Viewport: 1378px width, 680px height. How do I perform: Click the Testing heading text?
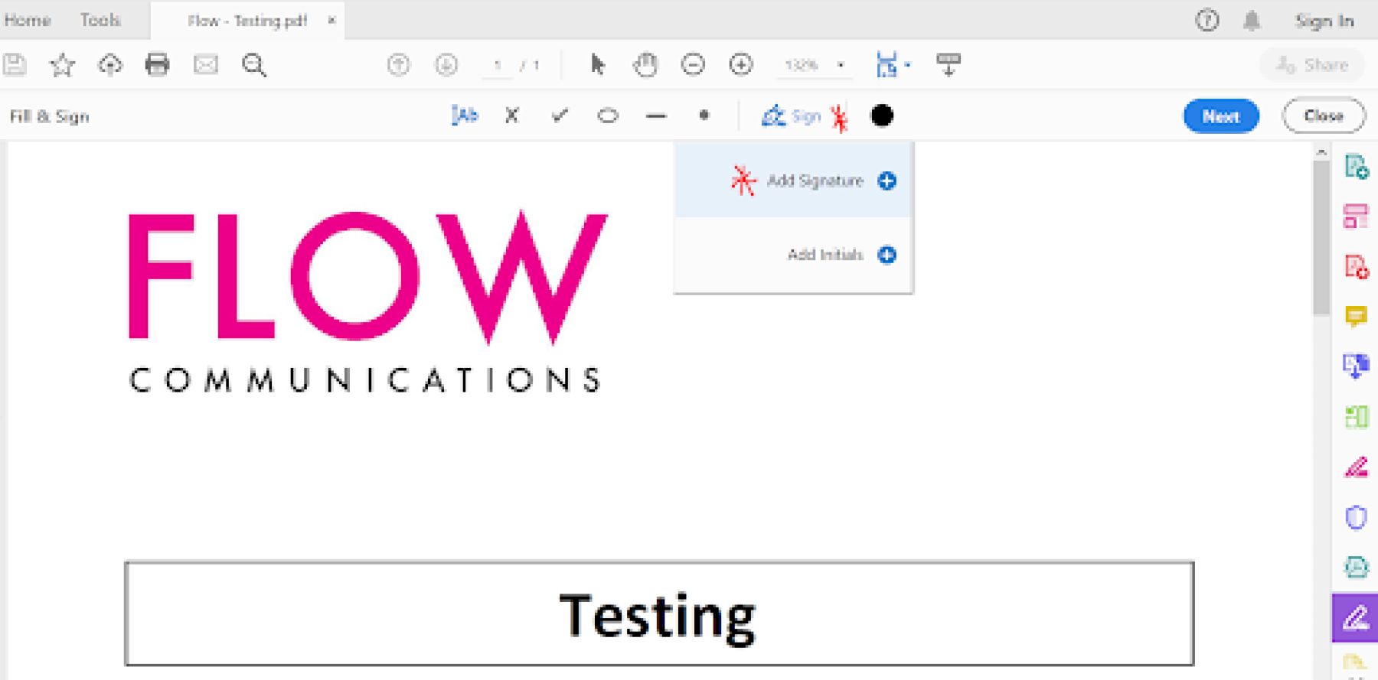point(658,616)
